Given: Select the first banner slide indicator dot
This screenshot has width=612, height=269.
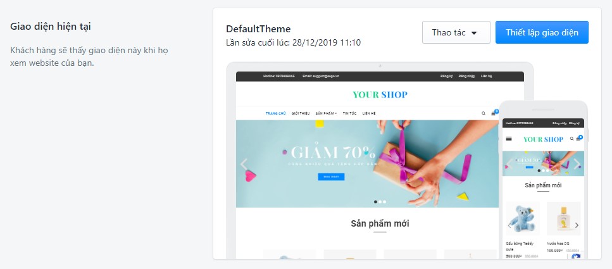Looking at the screenshot, I should [375, 202].
